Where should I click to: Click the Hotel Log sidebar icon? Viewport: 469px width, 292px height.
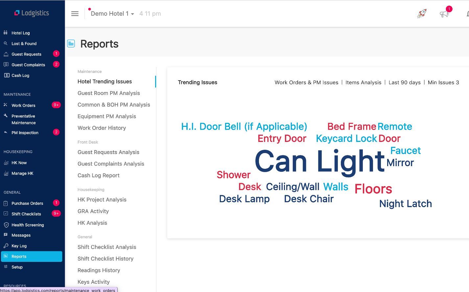tap(6, 33)
